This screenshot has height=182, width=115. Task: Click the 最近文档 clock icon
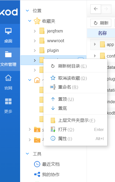37,164
